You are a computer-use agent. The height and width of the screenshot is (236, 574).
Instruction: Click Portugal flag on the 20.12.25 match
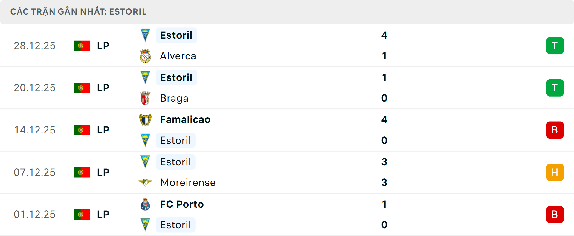click(82, 88)
